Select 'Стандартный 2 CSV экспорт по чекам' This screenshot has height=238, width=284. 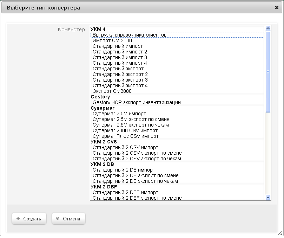click(177, 159)
